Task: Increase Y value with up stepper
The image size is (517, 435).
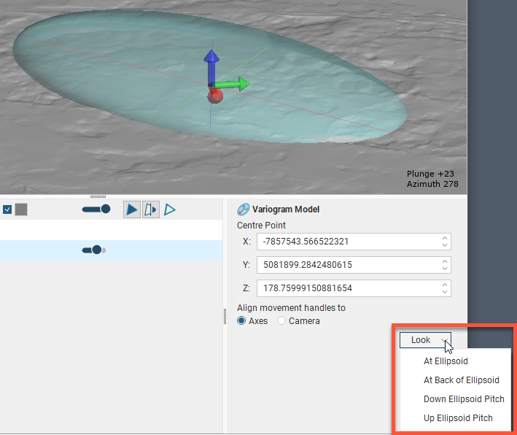Action: pyautogui.click(x=445, y=261)
